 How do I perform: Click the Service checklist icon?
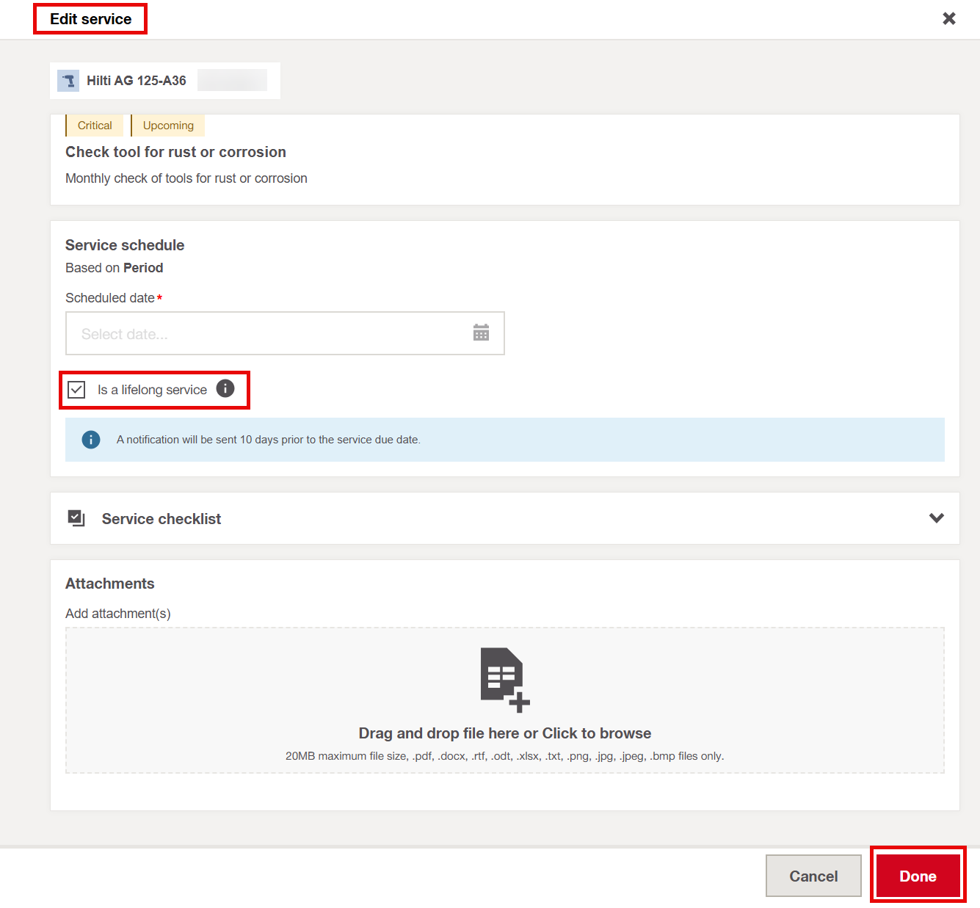click(76, 518)
